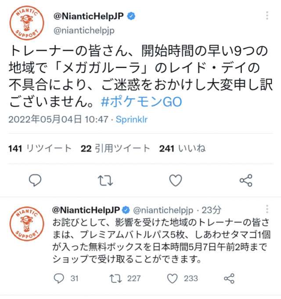Open @niantichelpjp handle on the reply tweet
Image resolution: width=281 pixels, height=299 pixels.
tap(163, 210)
